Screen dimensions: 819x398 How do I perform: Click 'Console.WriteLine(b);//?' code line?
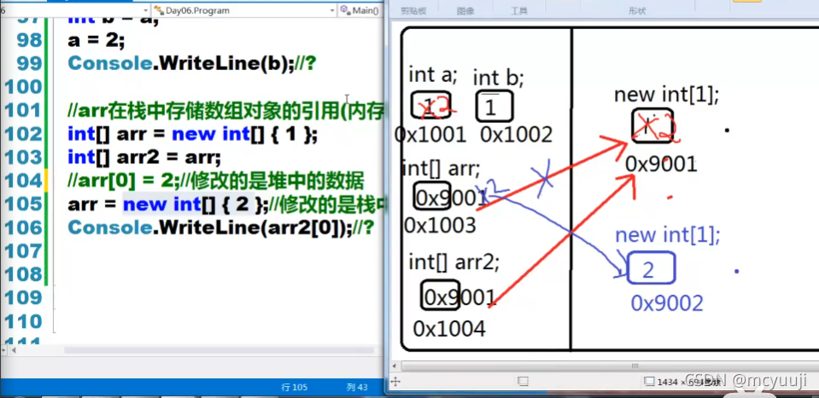click(193, 63)
